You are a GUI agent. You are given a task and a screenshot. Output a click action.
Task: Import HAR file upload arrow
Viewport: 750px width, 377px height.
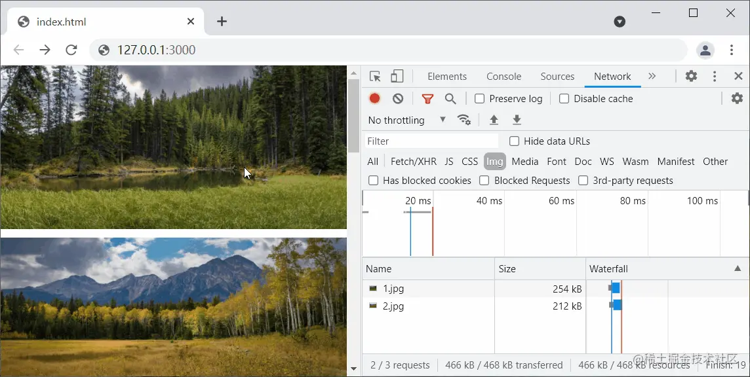point(494,120)
